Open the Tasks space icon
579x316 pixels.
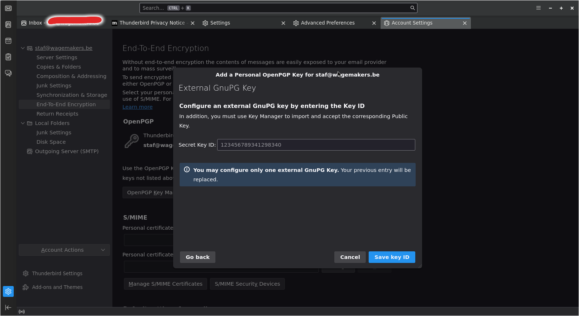tap(8, 57)
